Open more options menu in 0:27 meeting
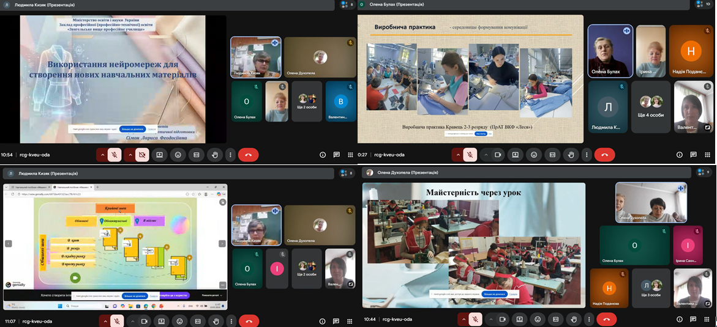The image size is (717, 327). pyautogui.click(x=587, y=155)
